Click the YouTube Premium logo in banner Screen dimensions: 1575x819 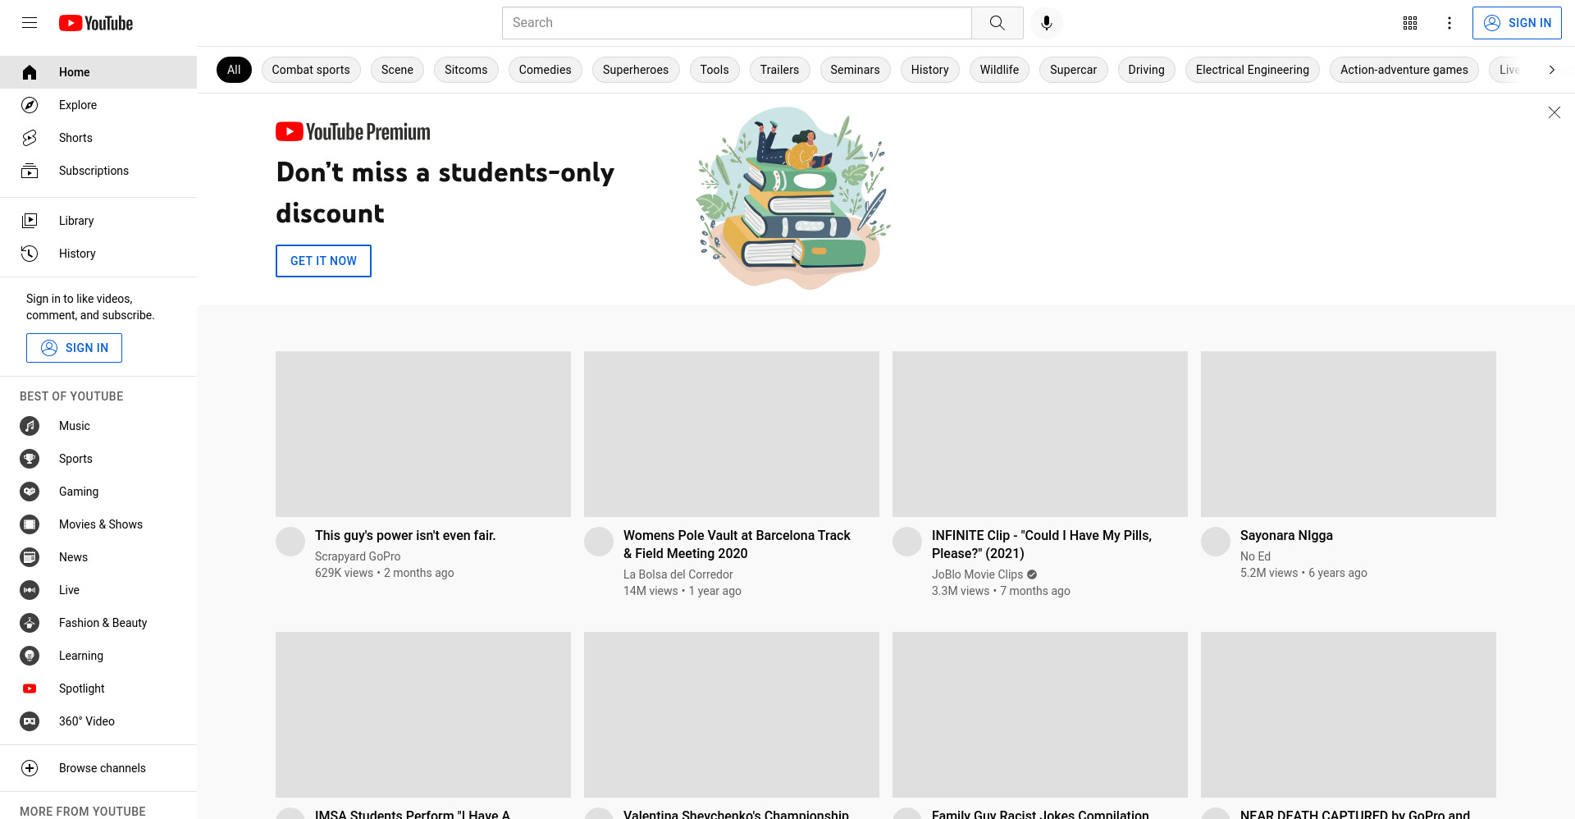pos(353,131)
